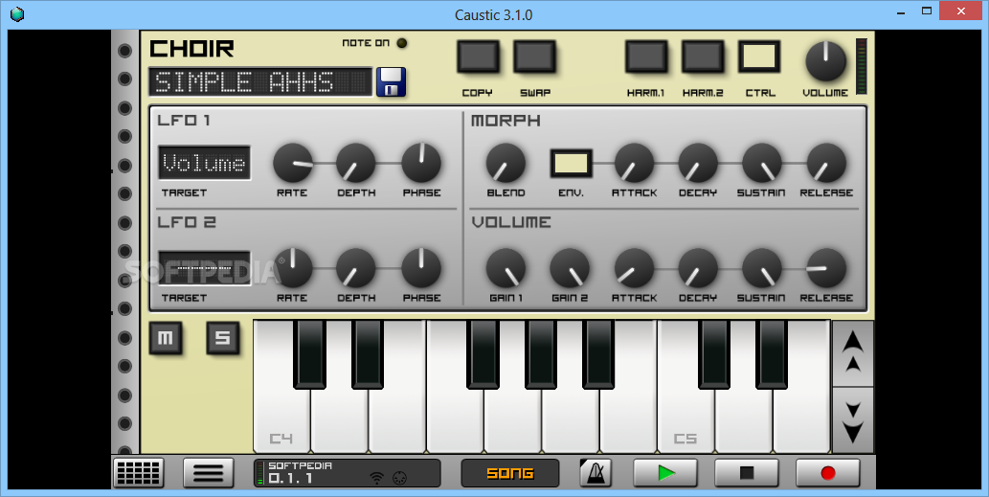
Task: Open the SIMPLE AHHS preset display
Action: point(260,82)
